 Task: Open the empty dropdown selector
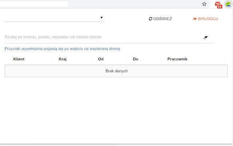pos(55,18)
